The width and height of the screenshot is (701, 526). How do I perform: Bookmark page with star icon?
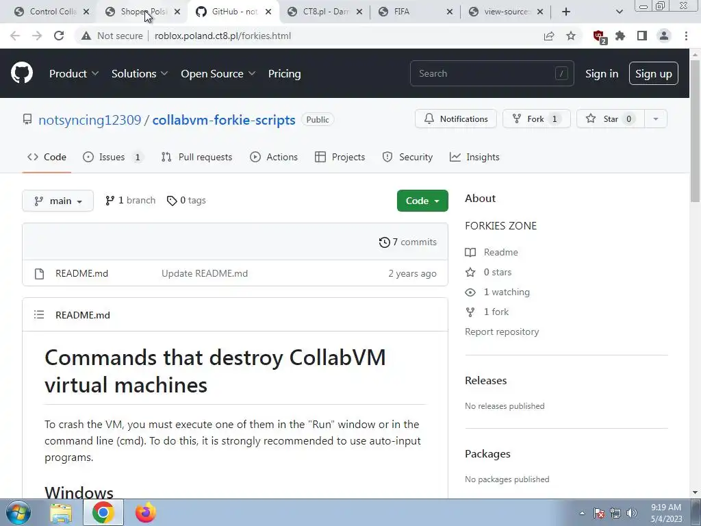coord(571,36)
